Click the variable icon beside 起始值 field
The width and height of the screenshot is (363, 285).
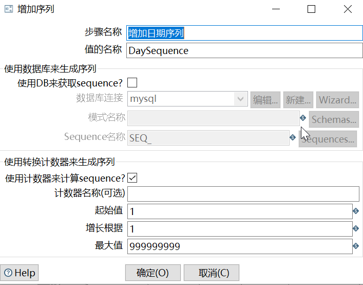[356, 211]
